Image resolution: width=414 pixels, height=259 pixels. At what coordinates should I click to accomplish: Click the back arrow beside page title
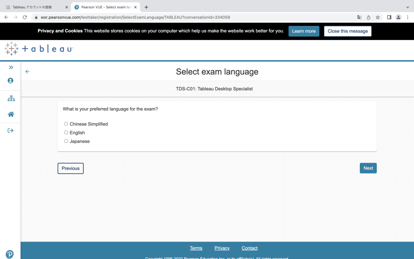pos(27,72)
